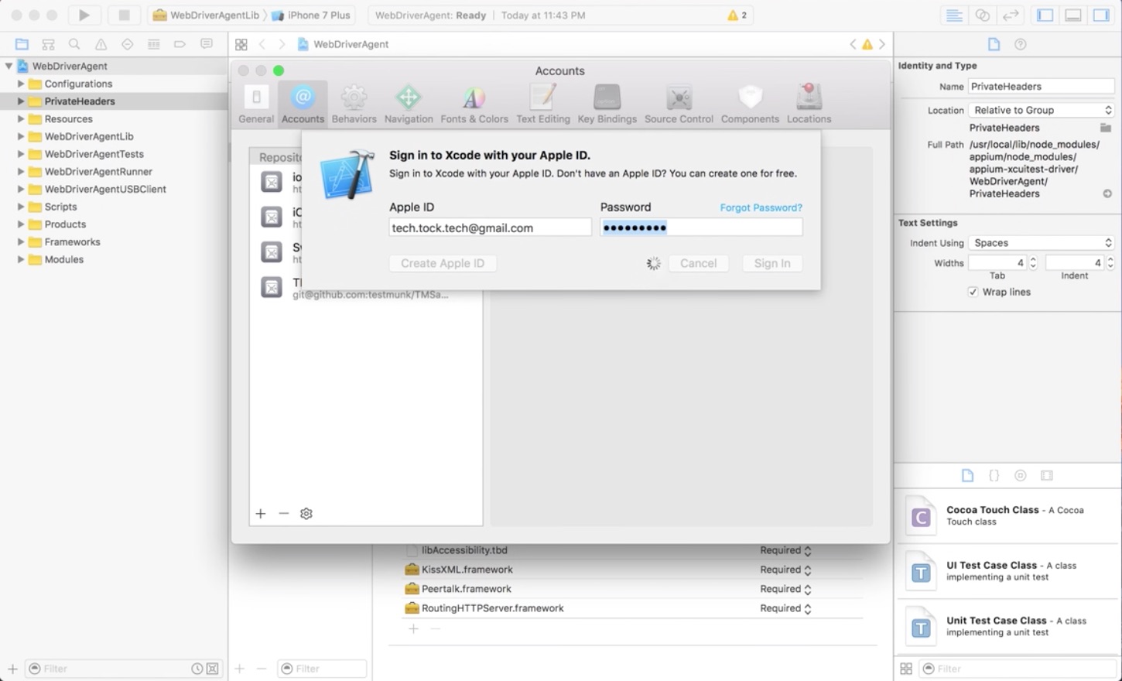The image size is (1122, 681).
Task: Adjust the Indent width stepper
Action: point(1110,263)
